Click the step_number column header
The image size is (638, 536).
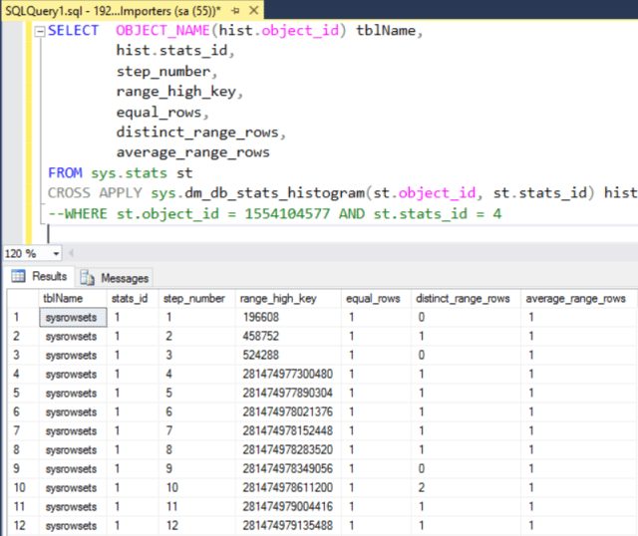tap(194, 298)
